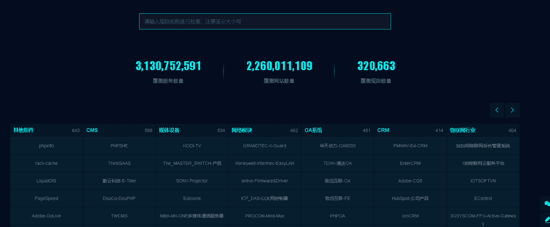Select the PHPSHE rule
The height and width of the screenshot is (227, 550).
click(119, 146)
